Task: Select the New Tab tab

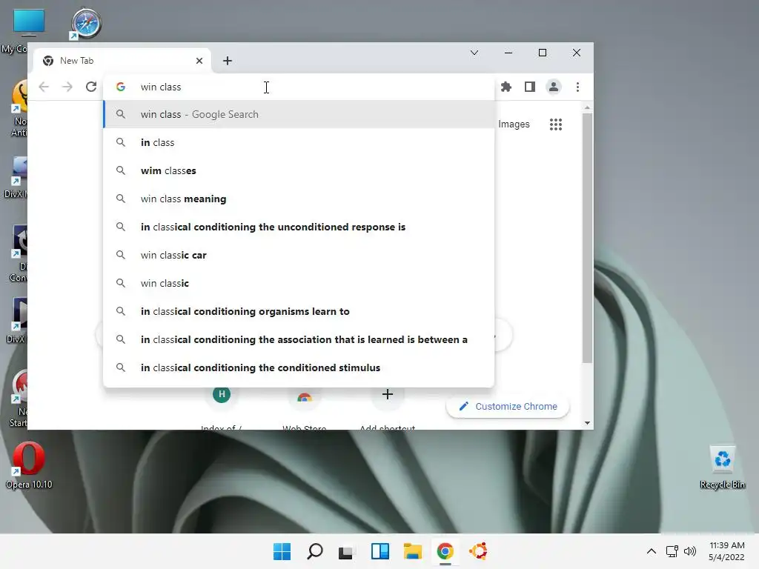Action: tap(122, 61)
